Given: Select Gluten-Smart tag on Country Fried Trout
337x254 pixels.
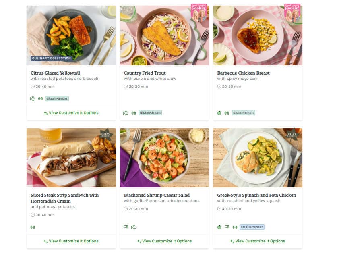Looking at the screenshot, I should tap(150, 113).
